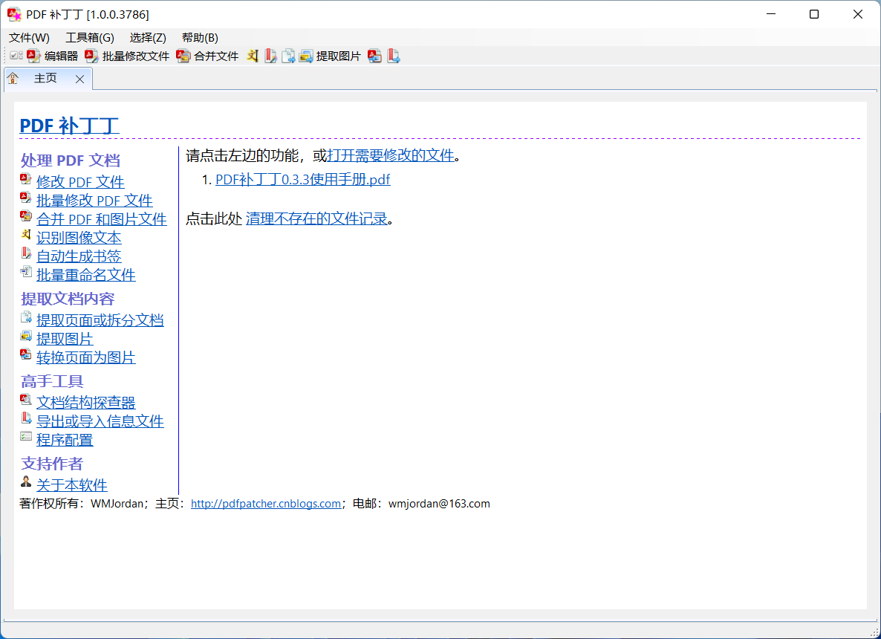Open the PDF补丁丁0.3.3使用手册.pdf recent file
The image size is (881, 639).
click(302, 179)
